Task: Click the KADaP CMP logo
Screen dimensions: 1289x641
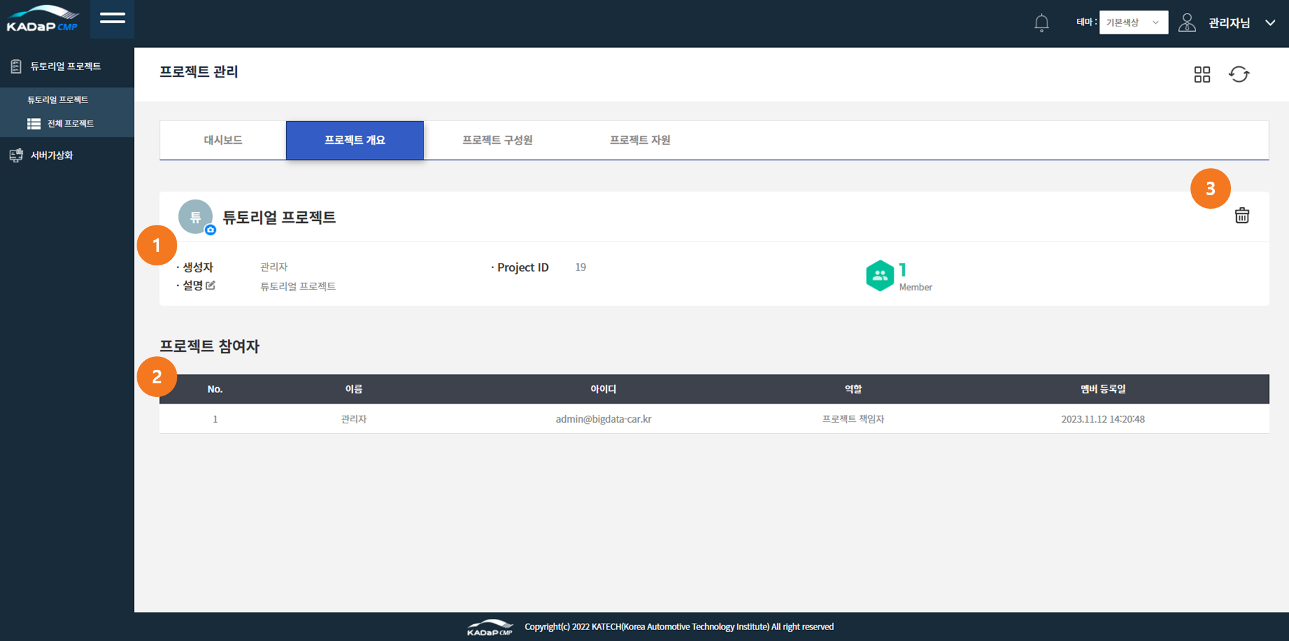Action: coord(43,20)
